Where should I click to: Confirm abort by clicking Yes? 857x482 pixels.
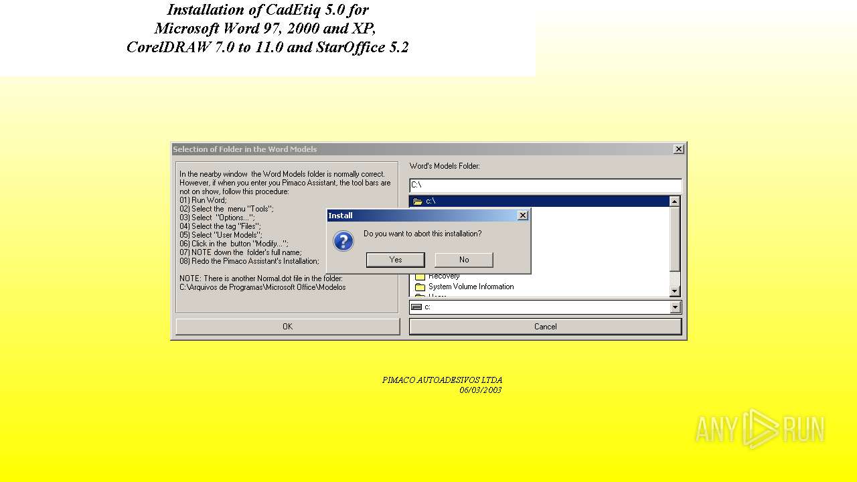tap(395, 260)
